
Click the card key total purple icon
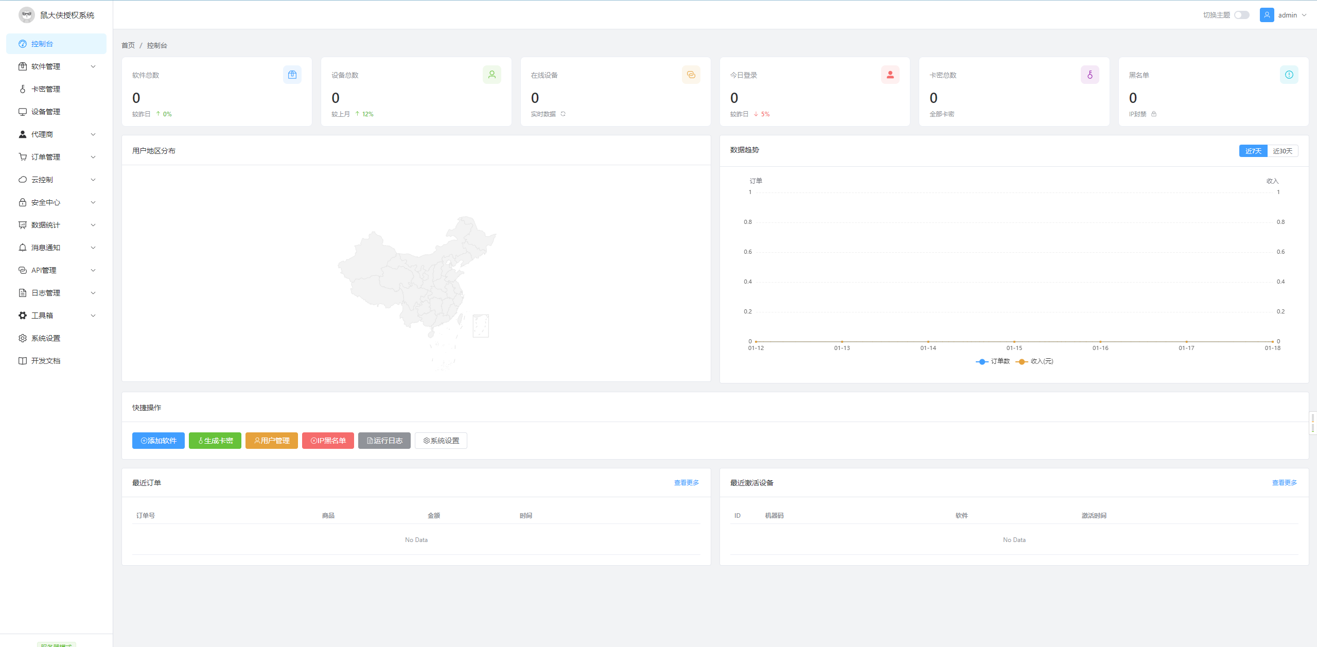[x=1090, y=75]
